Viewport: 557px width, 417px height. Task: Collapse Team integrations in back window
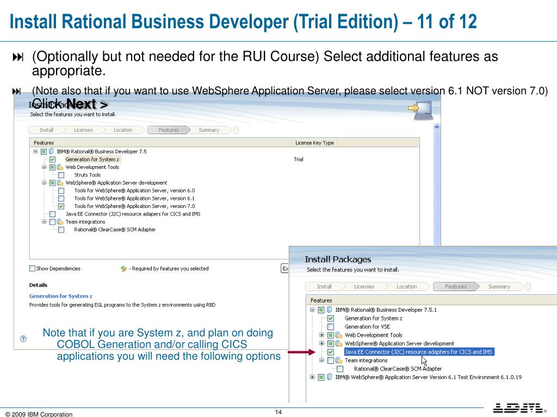tap(44, 222)
